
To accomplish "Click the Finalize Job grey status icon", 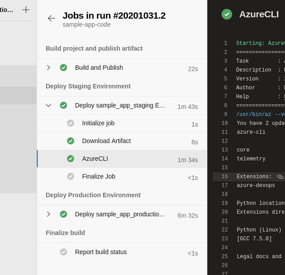I will click(71, 176).
